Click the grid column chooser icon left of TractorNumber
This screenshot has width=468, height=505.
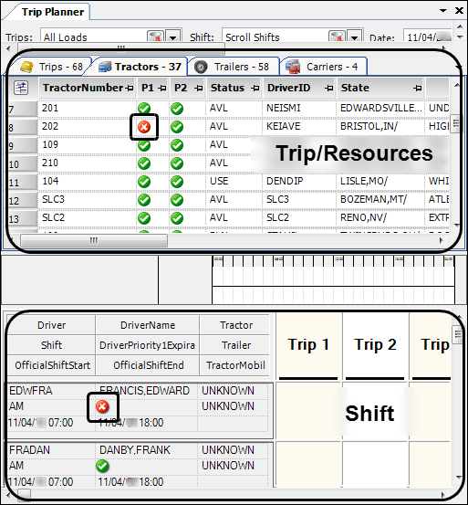coord(21,88)
